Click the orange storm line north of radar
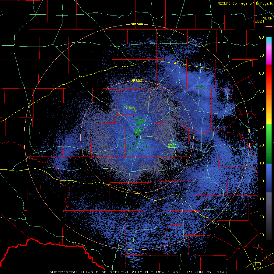 click(x=129, y=107)
